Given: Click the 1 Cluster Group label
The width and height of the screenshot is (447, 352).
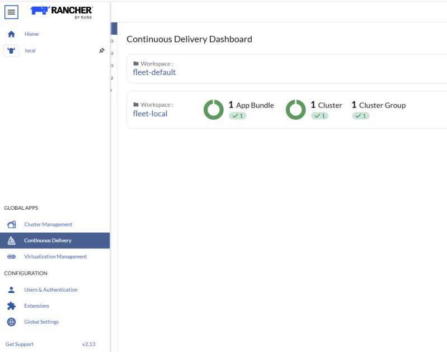Looking at the screenshot, I should pyautogui.click(x=379, y=105).
